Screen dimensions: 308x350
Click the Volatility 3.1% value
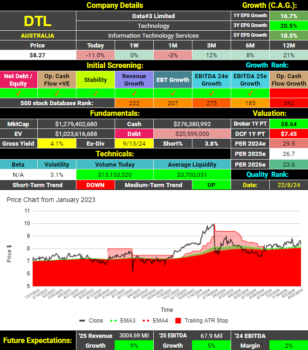[57, 175]
